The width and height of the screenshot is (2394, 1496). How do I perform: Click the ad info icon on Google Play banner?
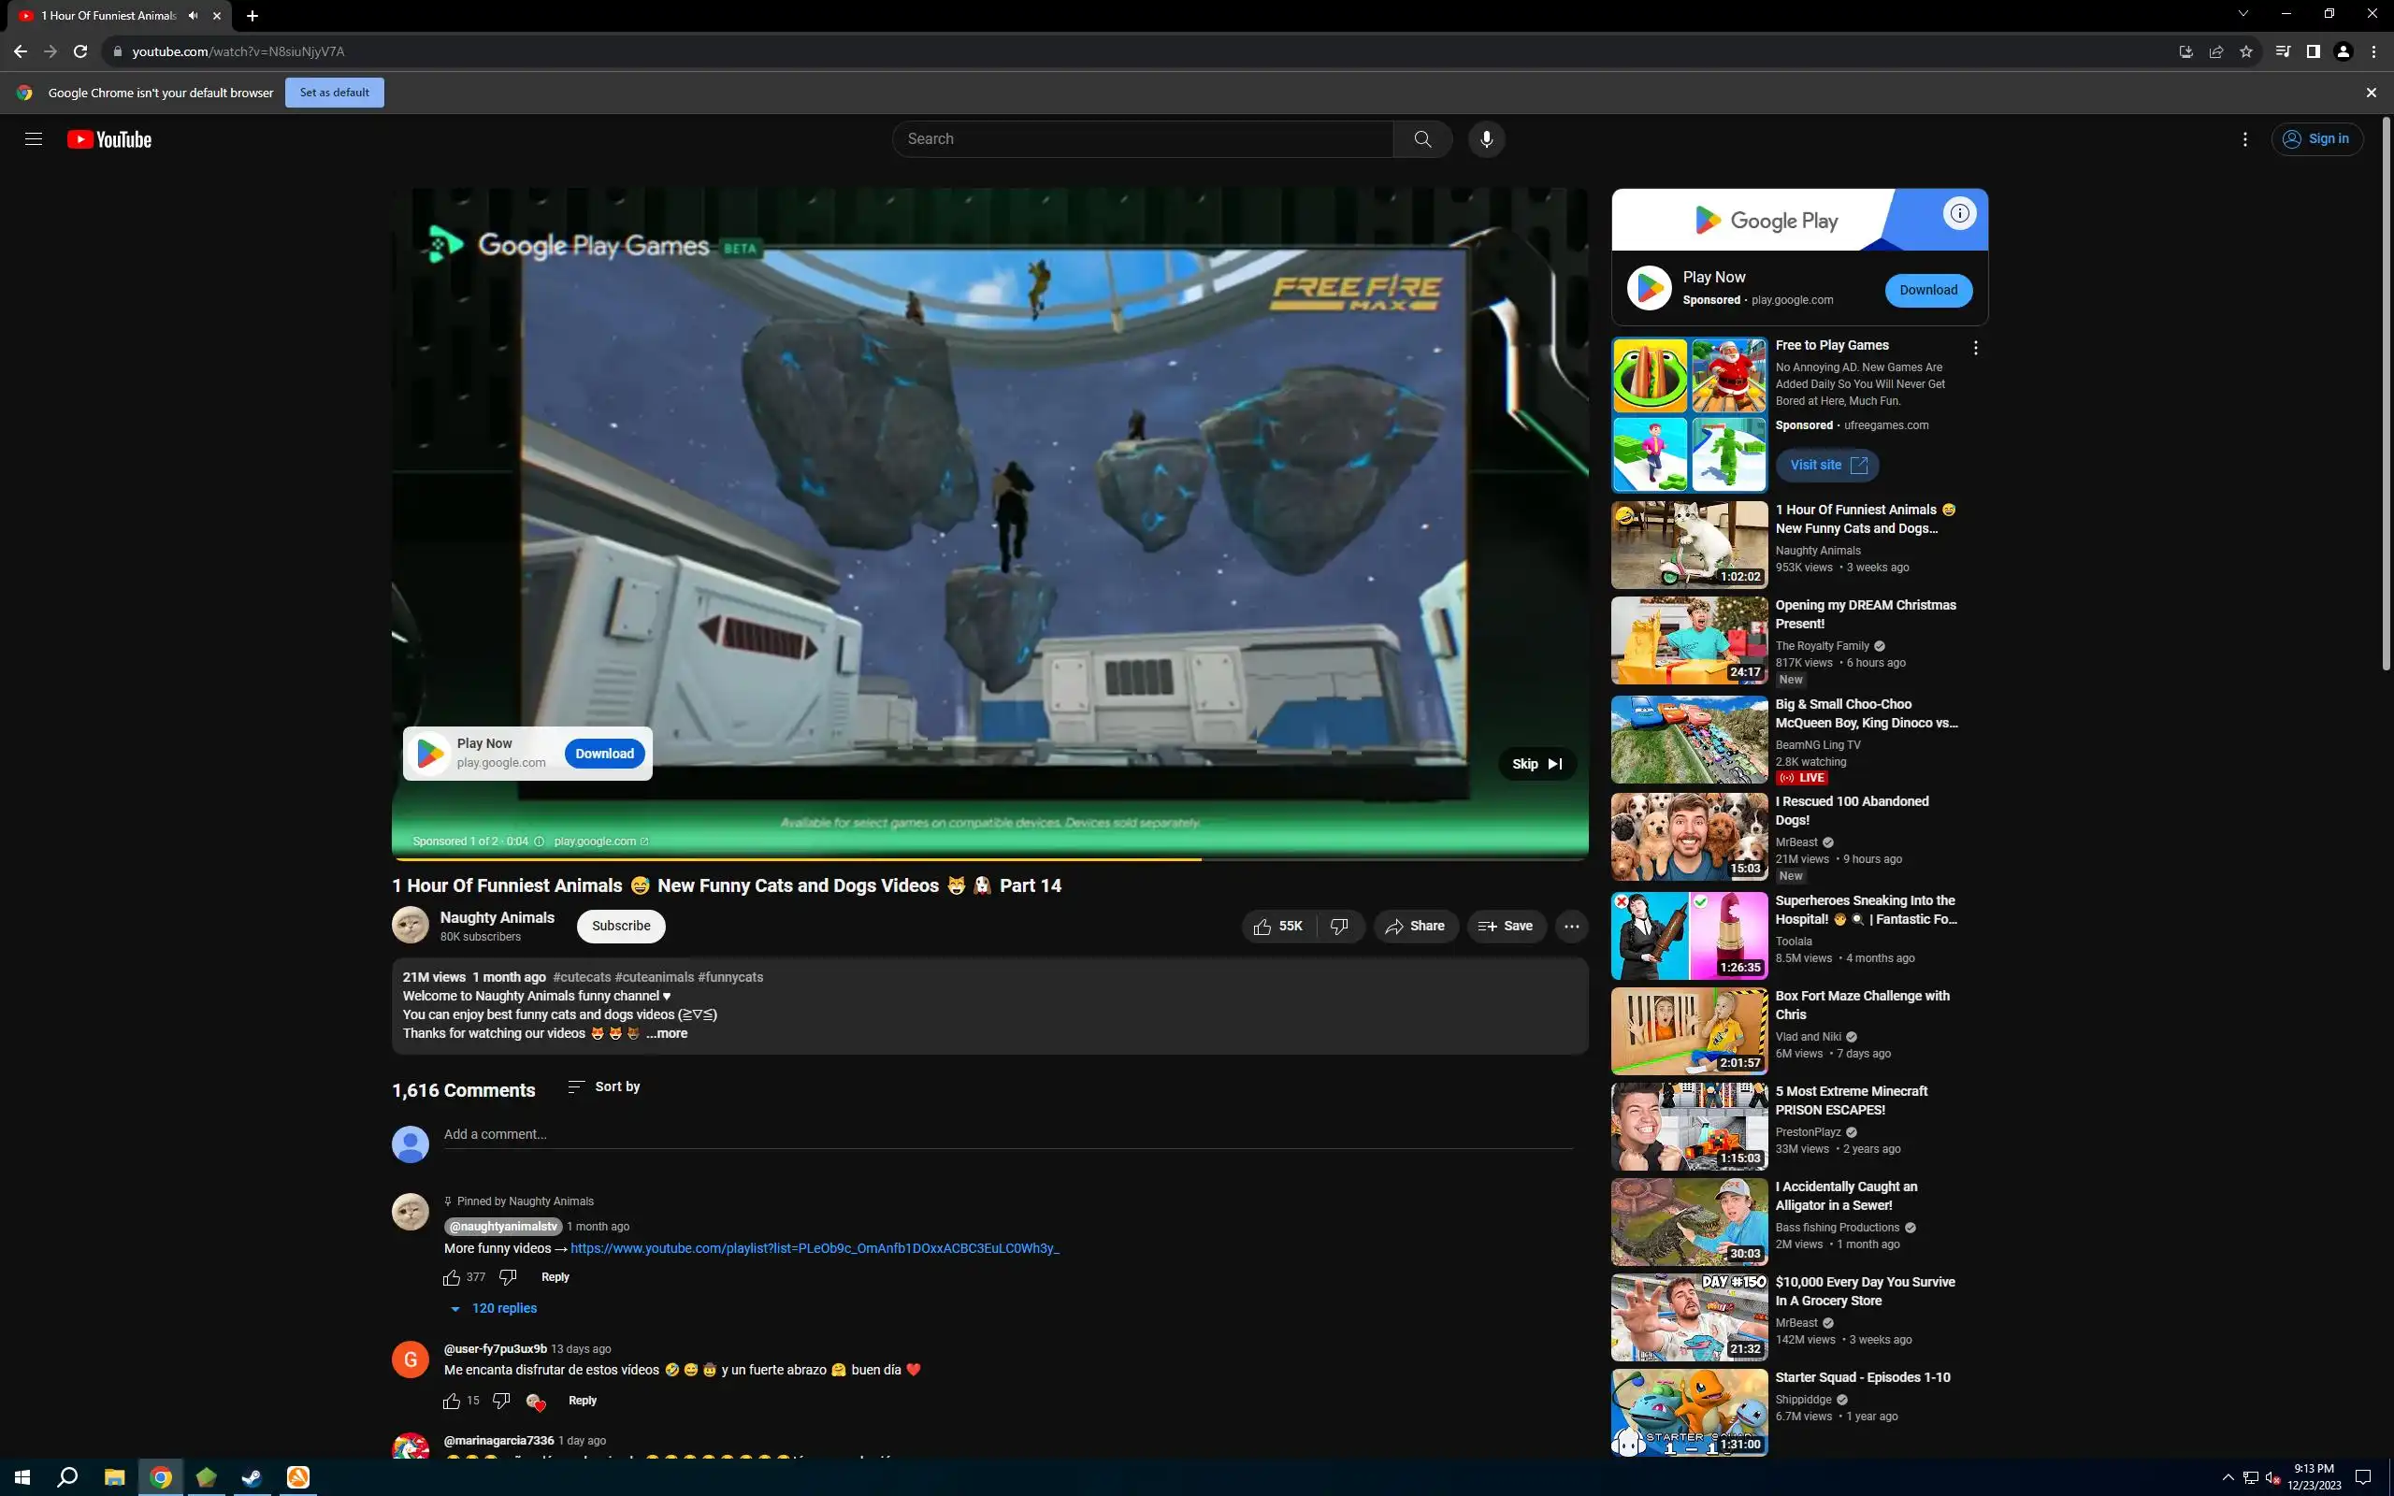1959,214
